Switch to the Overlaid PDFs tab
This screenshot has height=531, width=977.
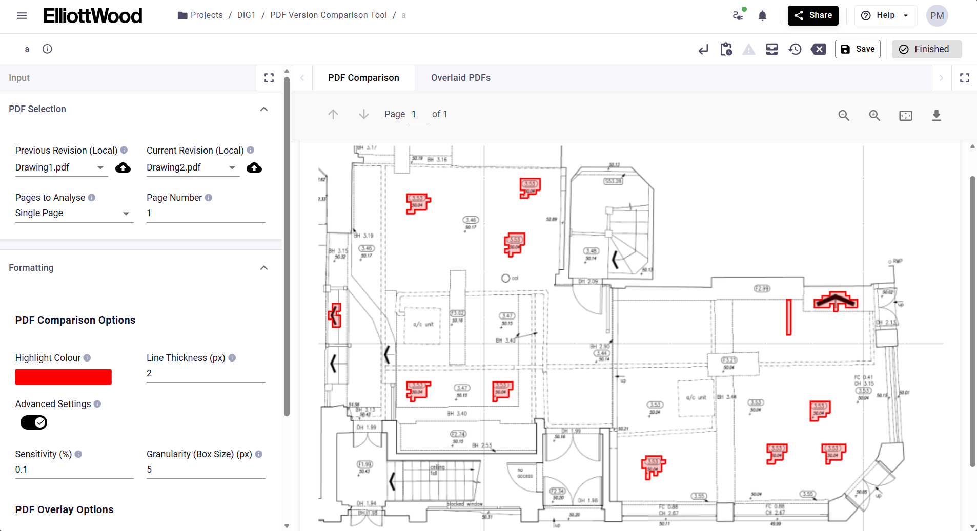pos(460,78)
